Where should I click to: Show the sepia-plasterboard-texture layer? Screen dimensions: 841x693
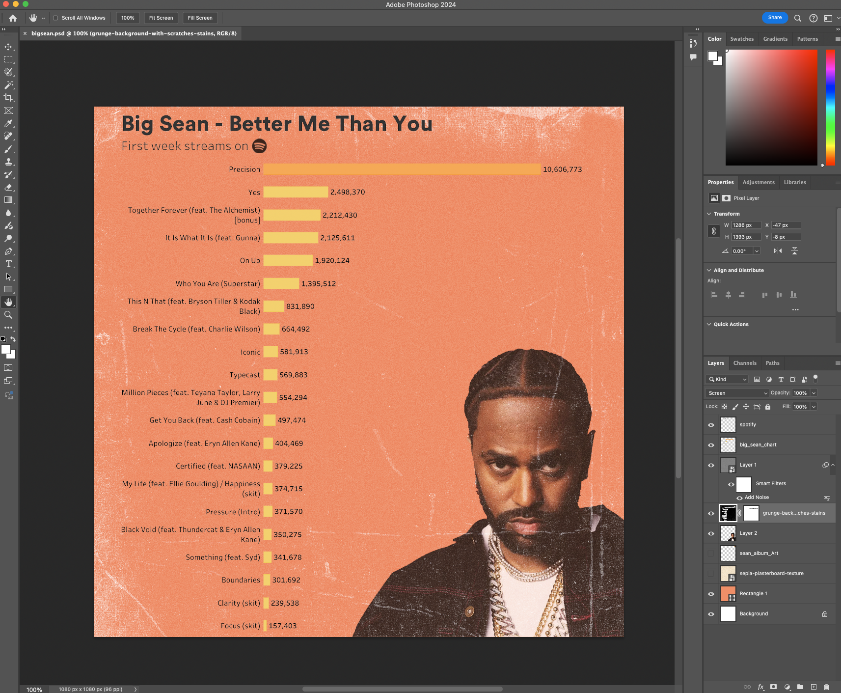711,574
